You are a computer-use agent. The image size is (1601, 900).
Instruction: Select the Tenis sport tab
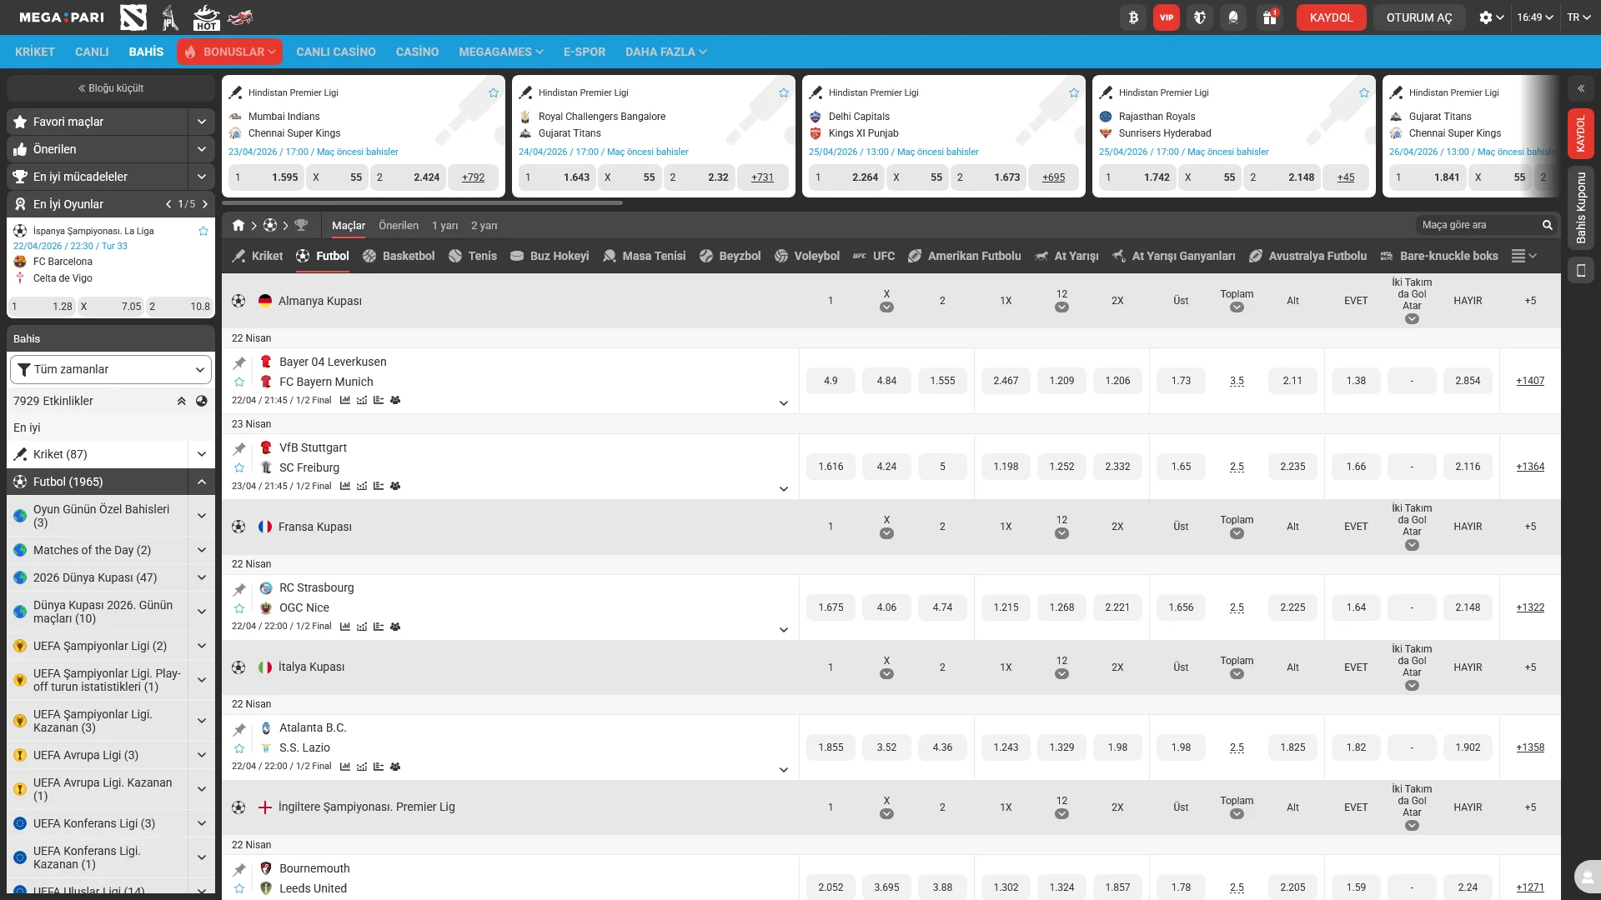pyautogui.click(x=473, y=256)
